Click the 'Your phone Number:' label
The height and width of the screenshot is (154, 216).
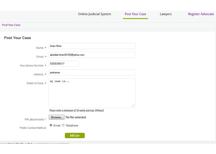[x=32, y=65]
